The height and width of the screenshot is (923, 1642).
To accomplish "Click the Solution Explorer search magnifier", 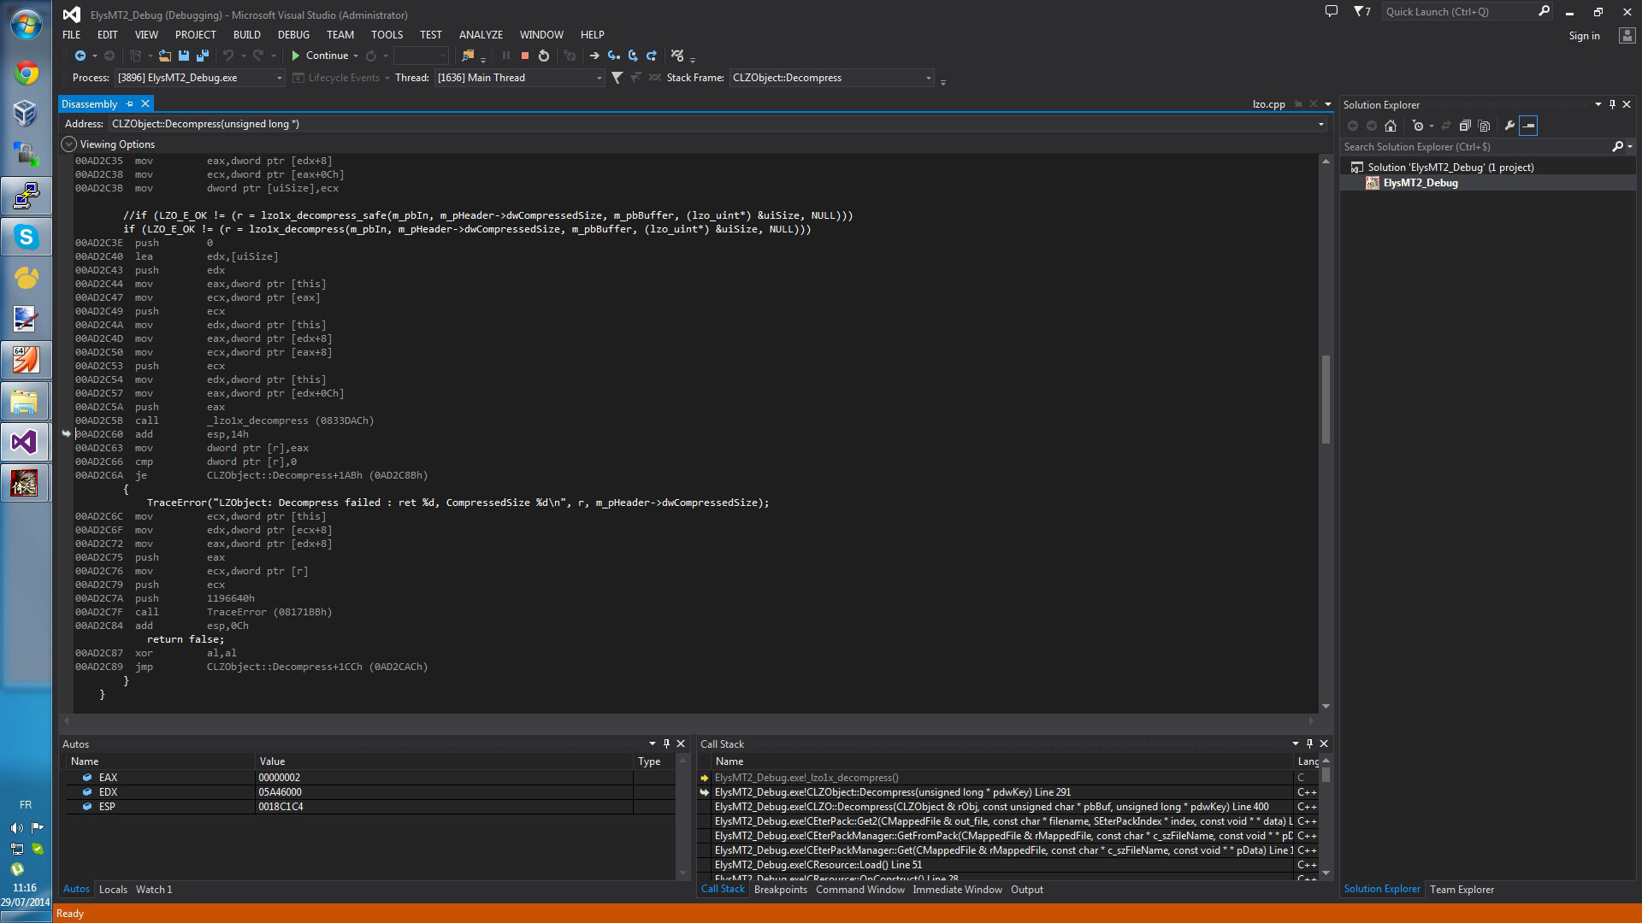I will point(1617,147).
